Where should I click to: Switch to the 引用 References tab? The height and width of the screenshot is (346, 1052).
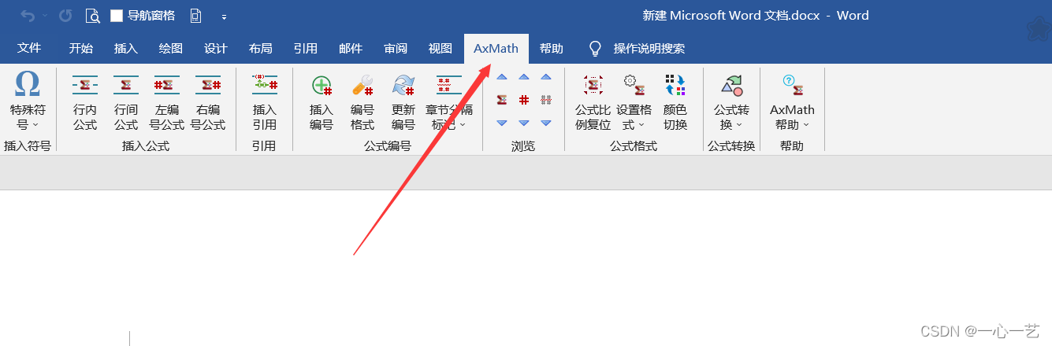[x=306, y=48]
